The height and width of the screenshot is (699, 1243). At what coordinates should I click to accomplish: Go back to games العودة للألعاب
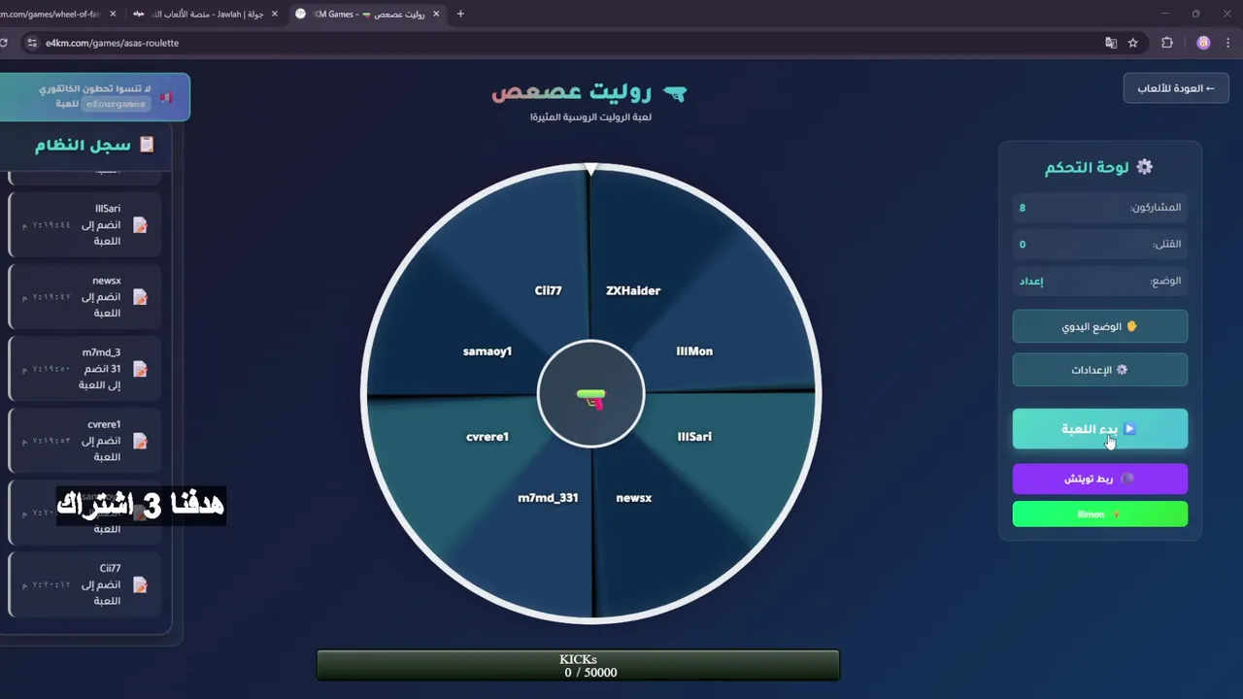pos(1176,88)
